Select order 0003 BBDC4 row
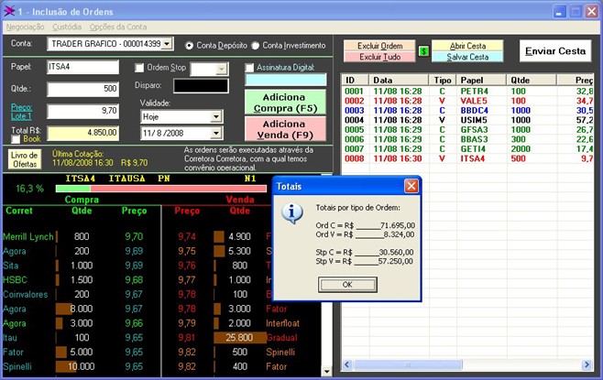Viewport: 603px width, 380px height. [468, 111]
